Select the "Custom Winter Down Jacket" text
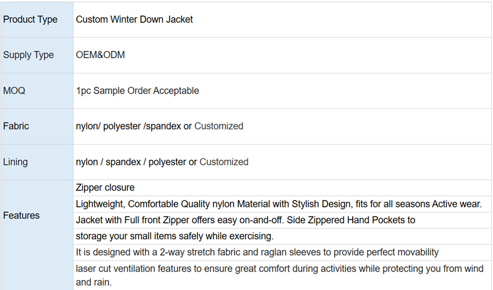 pyautogui.click(x=134, y=19)
